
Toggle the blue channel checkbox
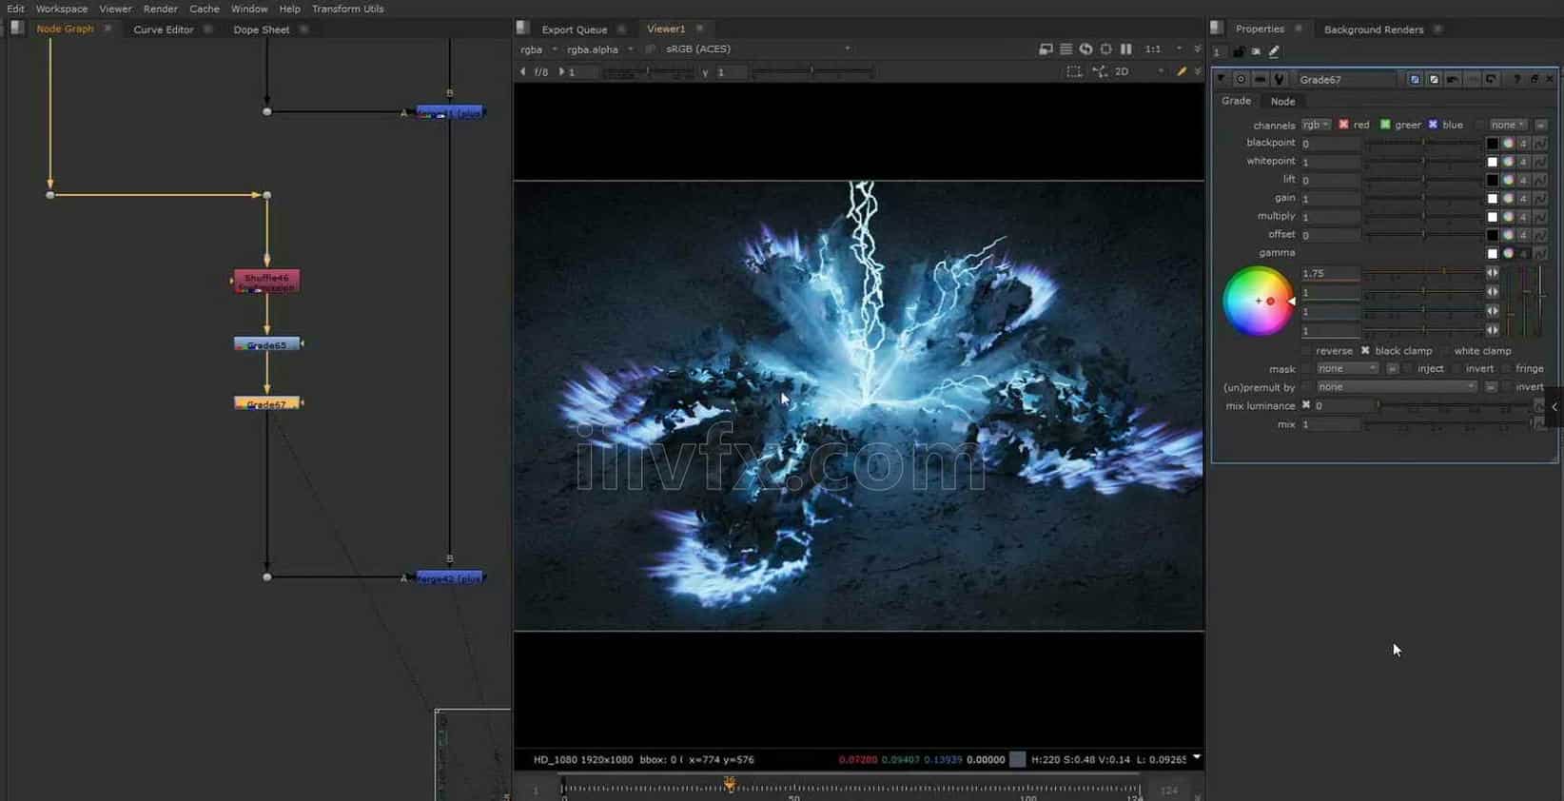1433,125
